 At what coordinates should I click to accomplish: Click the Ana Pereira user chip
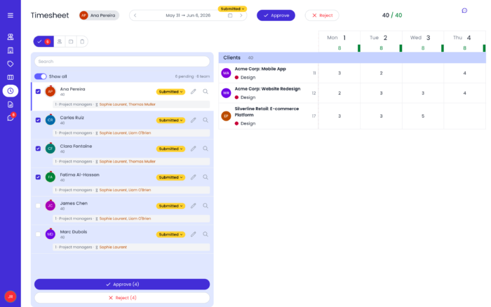[x=99, y=15]
